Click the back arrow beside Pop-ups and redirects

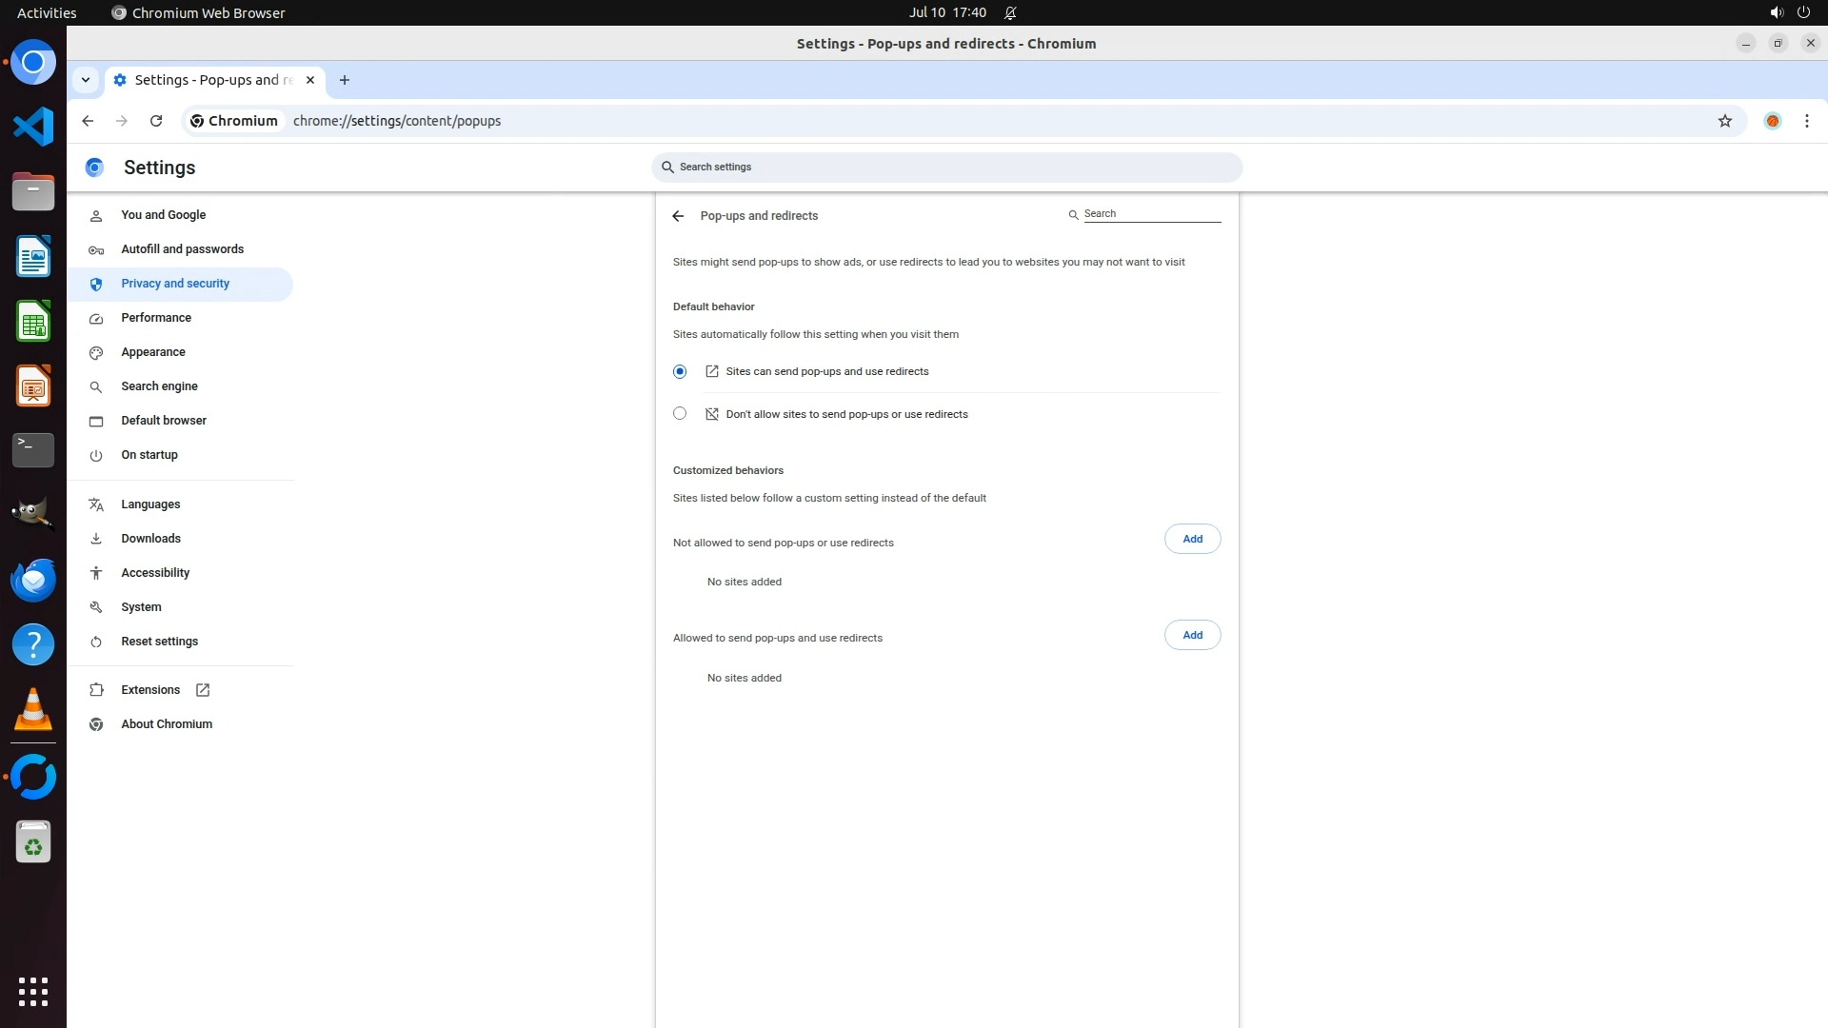pyautogui.click(x=678, y=216)
